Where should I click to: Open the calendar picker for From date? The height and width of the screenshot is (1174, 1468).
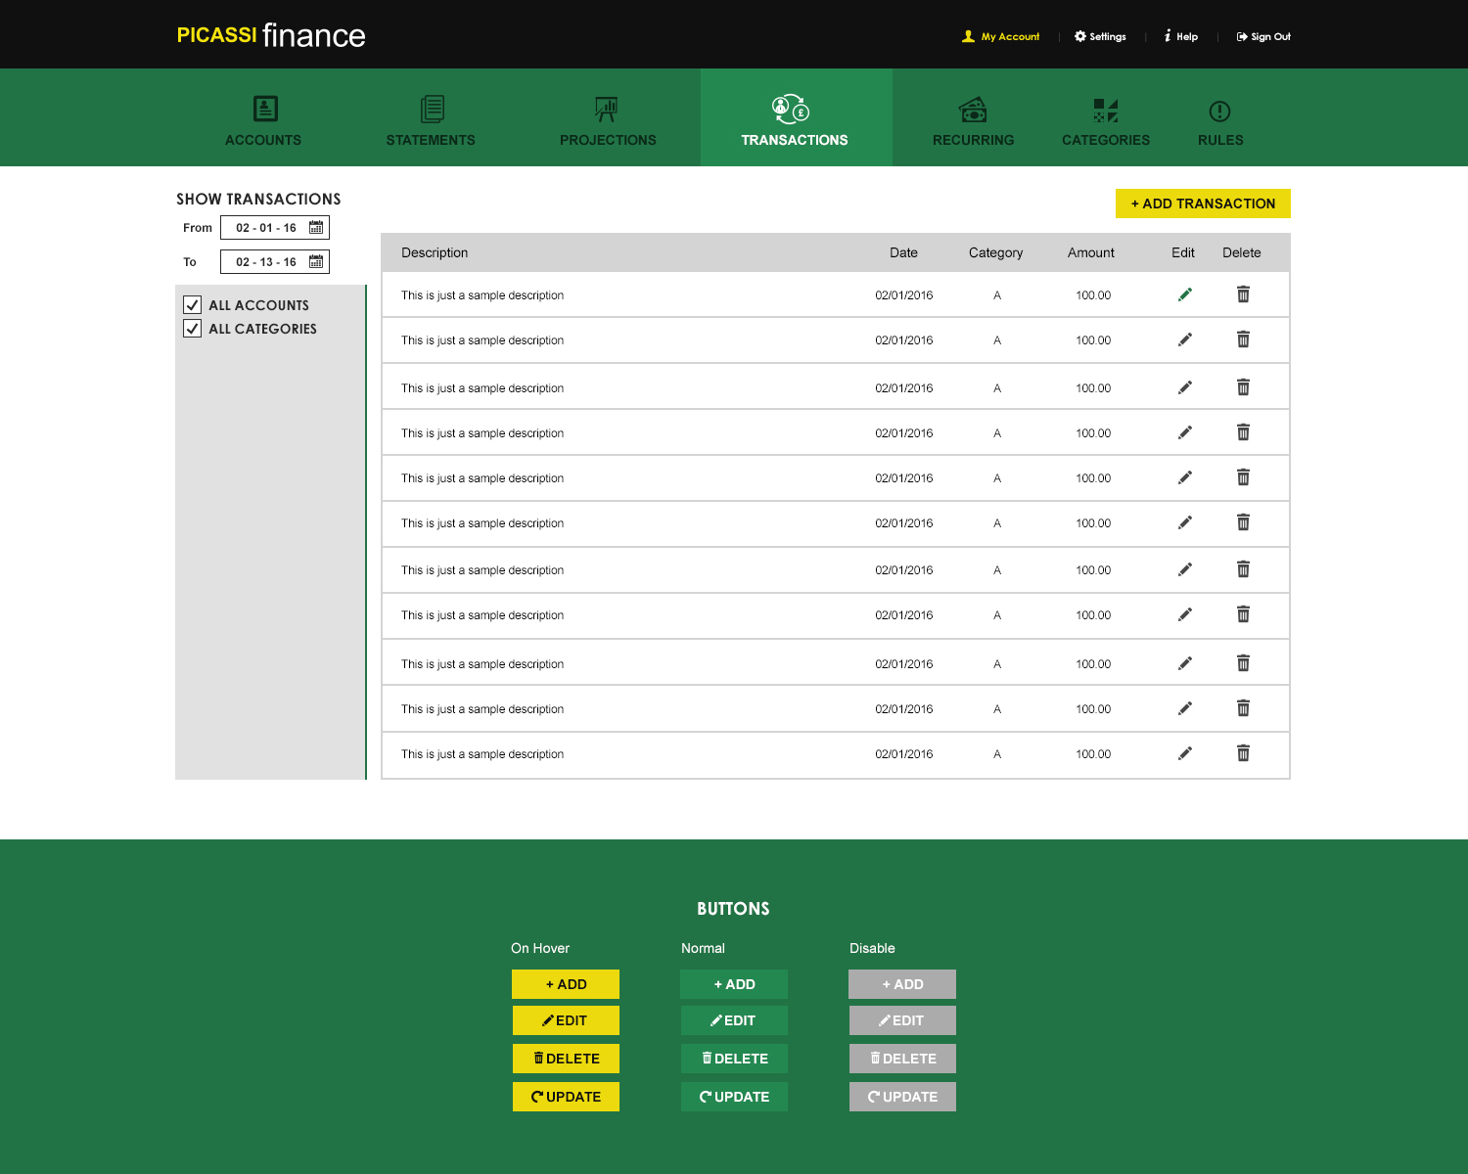click(x=316, y=228)
